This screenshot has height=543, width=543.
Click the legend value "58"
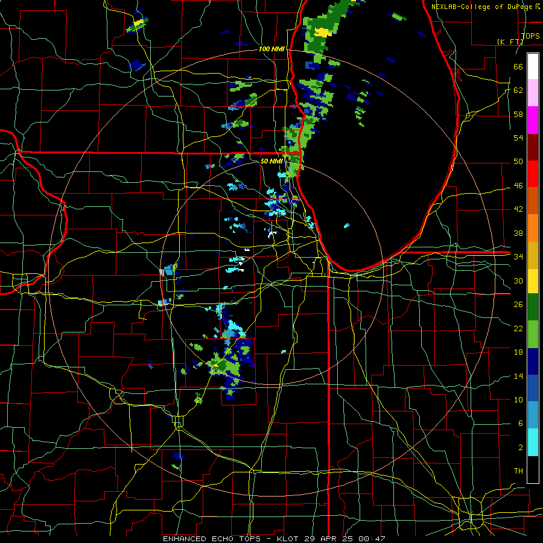tap(518, 114)
